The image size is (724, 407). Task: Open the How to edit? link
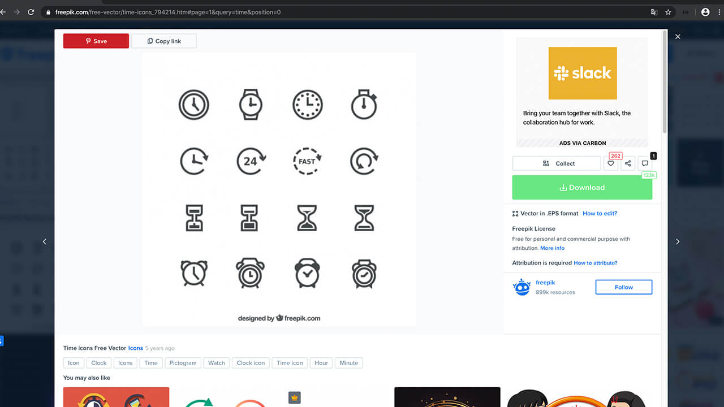point(600,214)
